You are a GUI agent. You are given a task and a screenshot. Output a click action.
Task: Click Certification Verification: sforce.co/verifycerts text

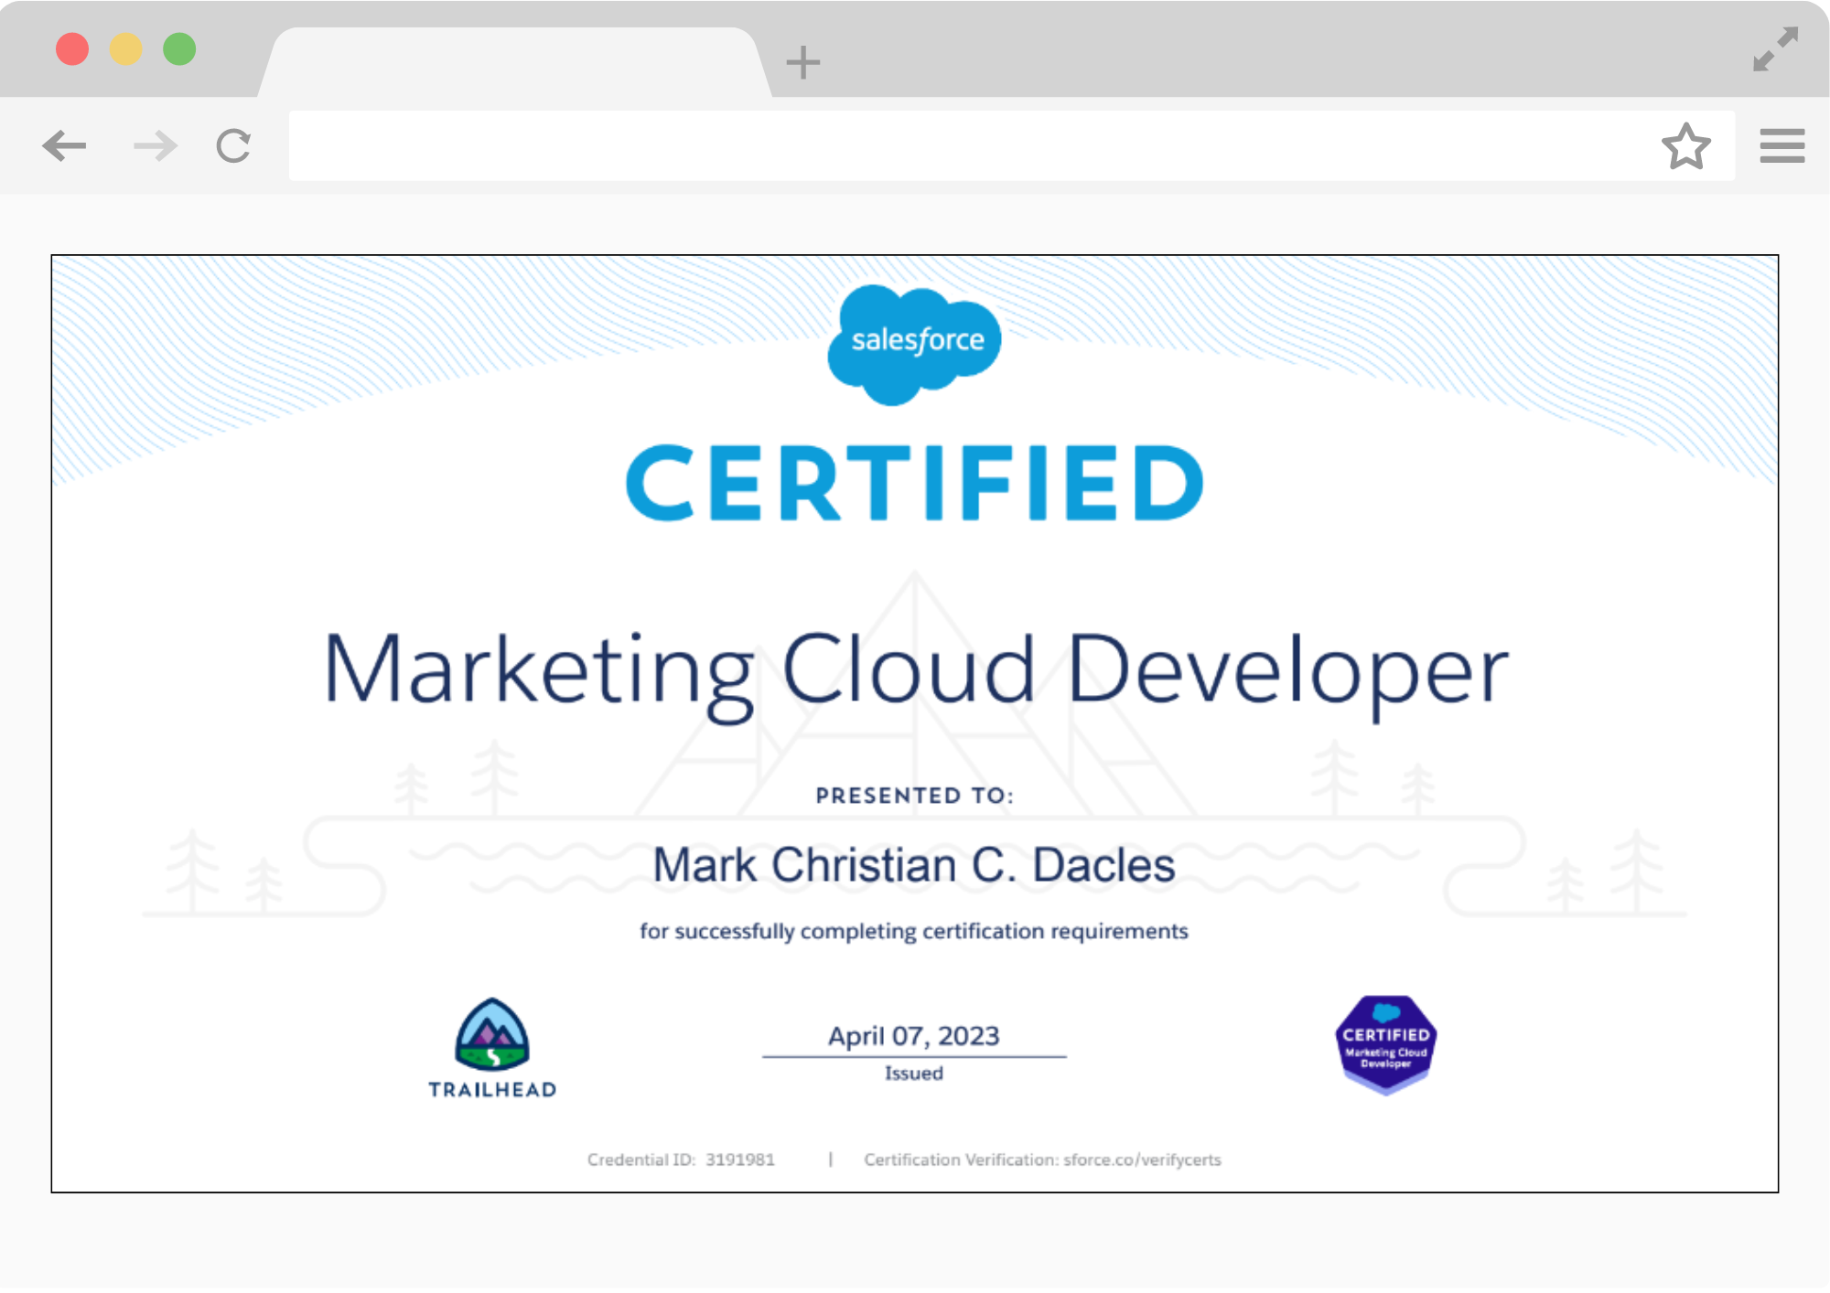coord(1042,1159)
